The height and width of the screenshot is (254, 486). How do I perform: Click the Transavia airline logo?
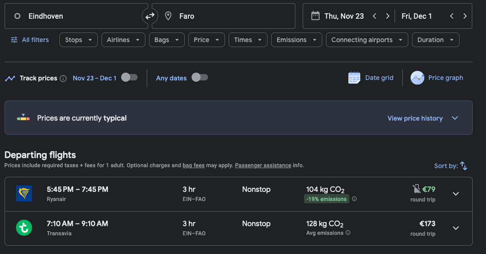point(24,228)
